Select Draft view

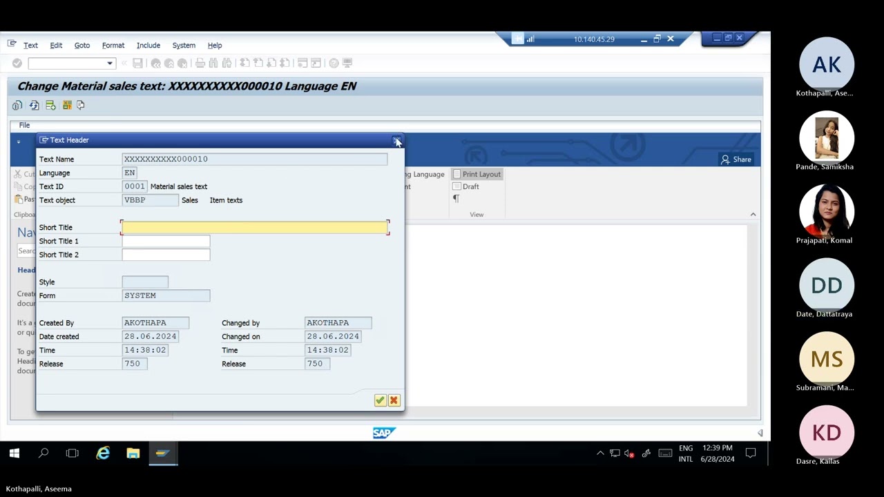[x=466, y=186]
